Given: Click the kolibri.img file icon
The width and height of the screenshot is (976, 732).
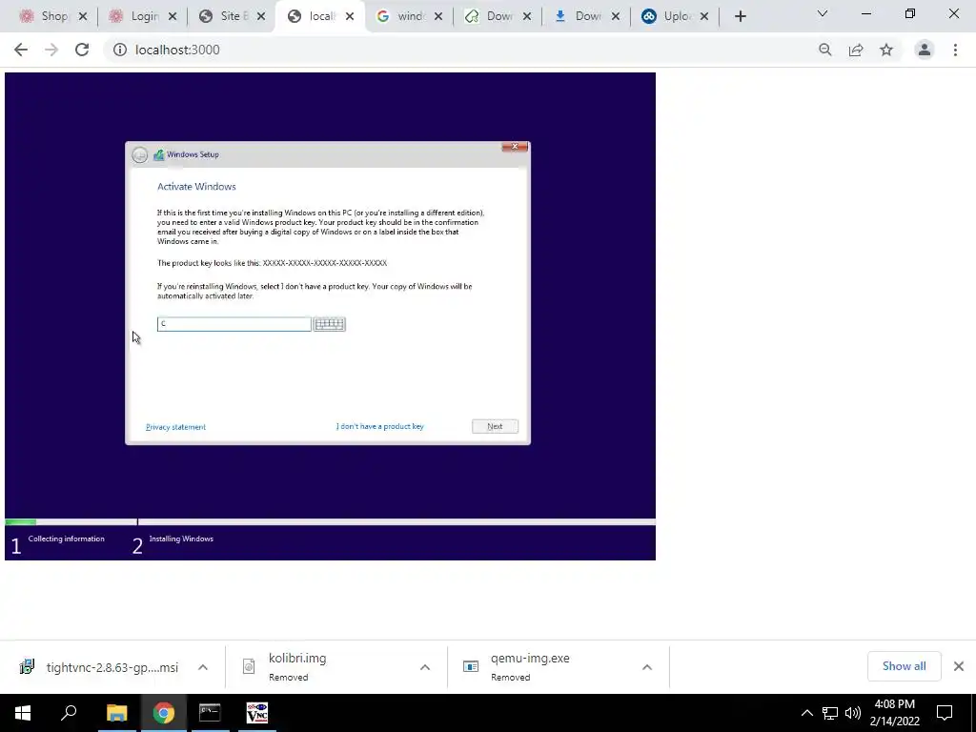Looking at the screenshot, I should (x=249, y=666).
